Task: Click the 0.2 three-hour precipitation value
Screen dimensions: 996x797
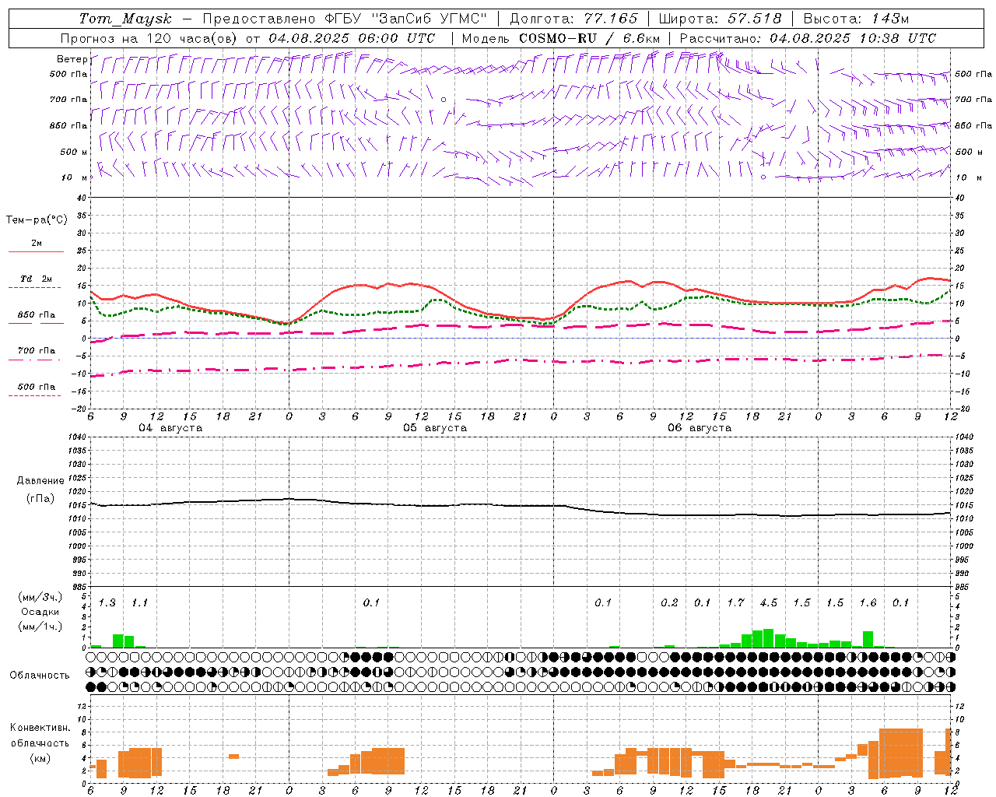Action: pos(669,603)
